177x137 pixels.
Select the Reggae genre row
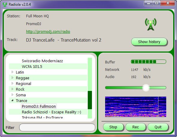[x=48, y=78]
